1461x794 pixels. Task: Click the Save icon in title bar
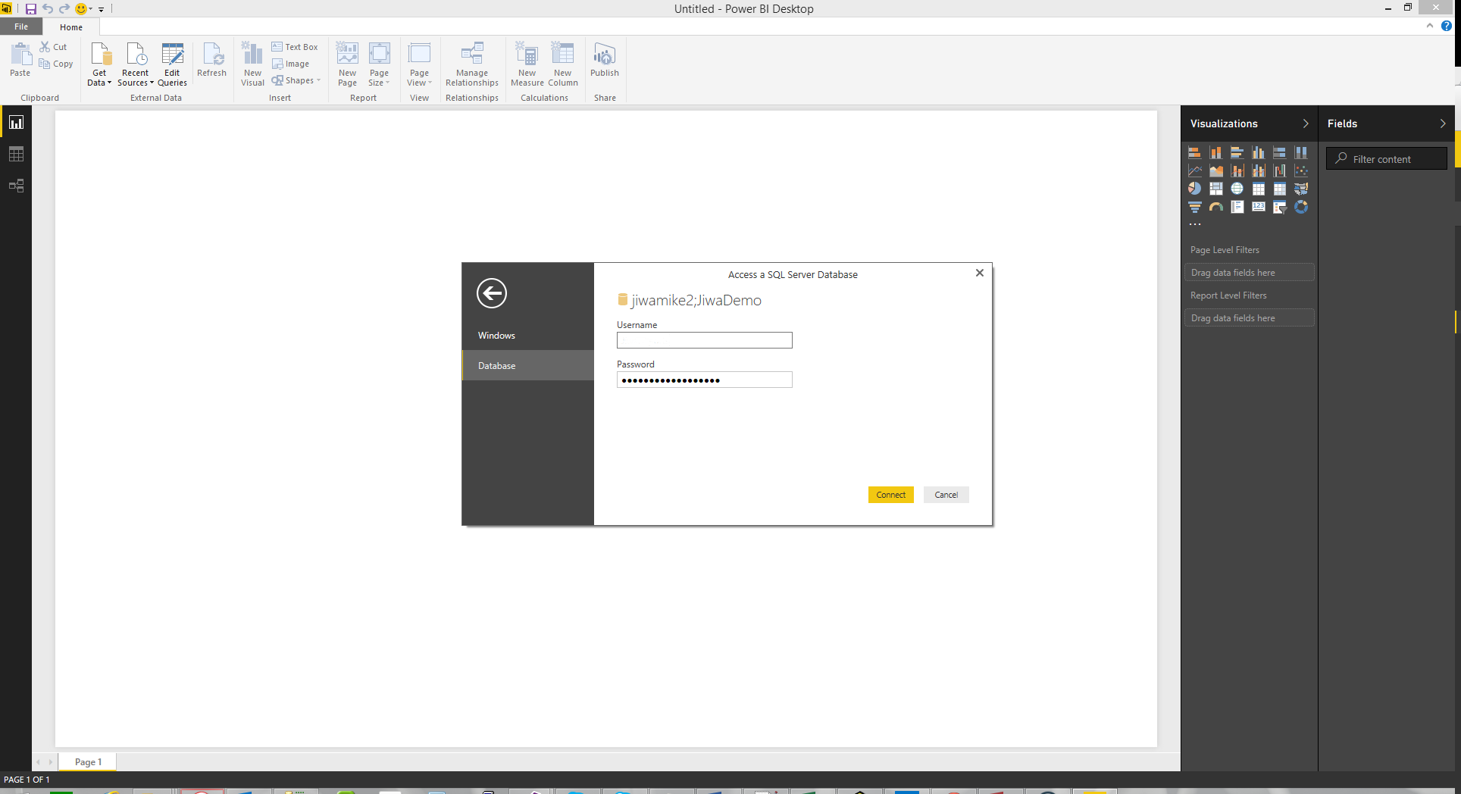click(x=31, y=9)
